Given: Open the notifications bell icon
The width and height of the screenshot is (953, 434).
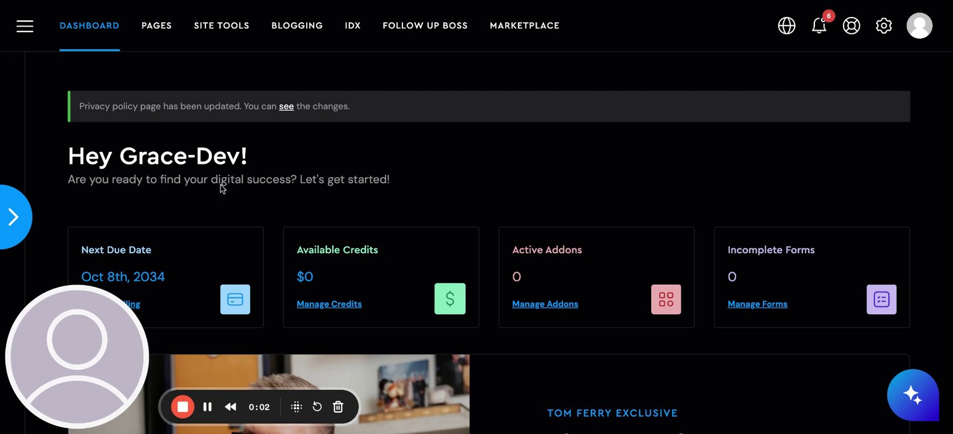Looking at the screenshot, I should point(819,25).
